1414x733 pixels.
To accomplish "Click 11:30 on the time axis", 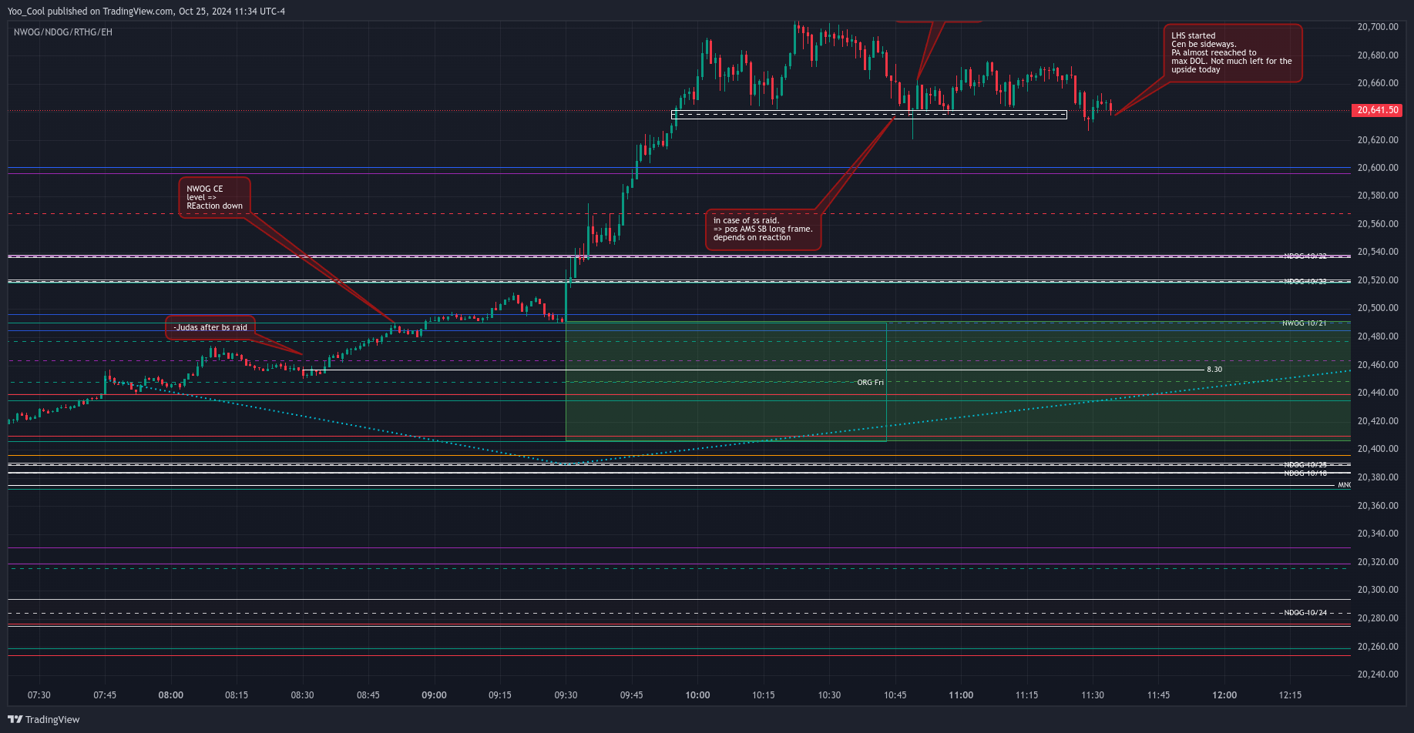I will pyautogui.click(x=1093, y=695).
